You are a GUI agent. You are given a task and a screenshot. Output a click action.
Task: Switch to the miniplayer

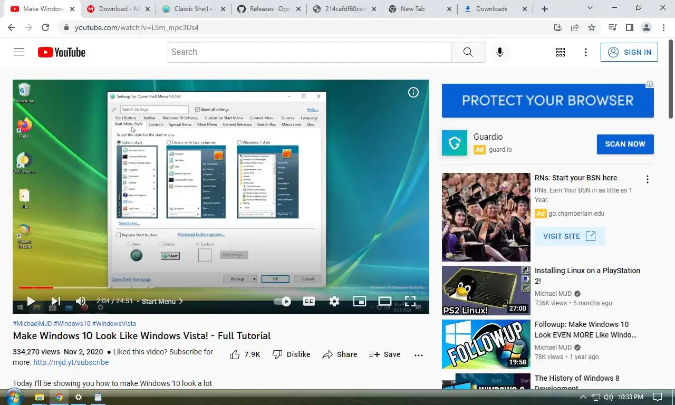point(360,301)
